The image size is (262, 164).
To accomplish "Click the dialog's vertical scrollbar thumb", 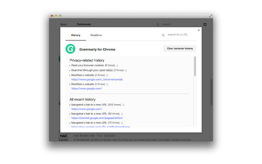I will point(195,66).
